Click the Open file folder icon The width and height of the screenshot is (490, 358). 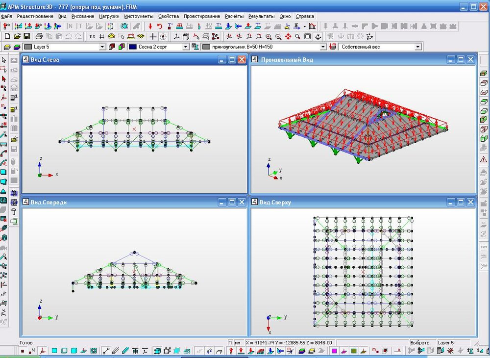pos(17,36)
